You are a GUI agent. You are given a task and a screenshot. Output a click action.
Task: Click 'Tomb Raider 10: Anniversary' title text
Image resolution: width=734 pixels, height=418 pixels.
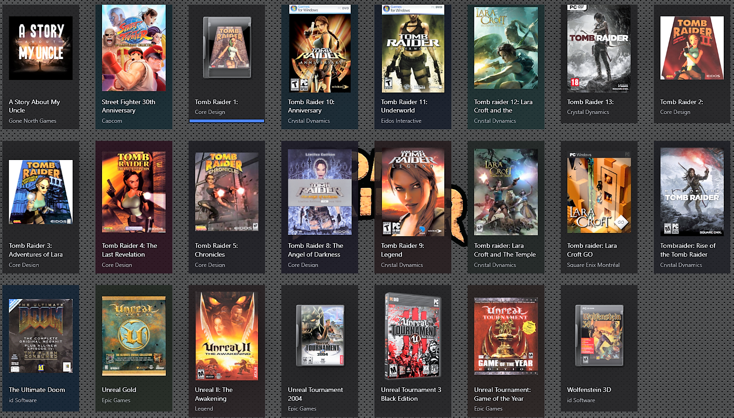tap(311, 106)
